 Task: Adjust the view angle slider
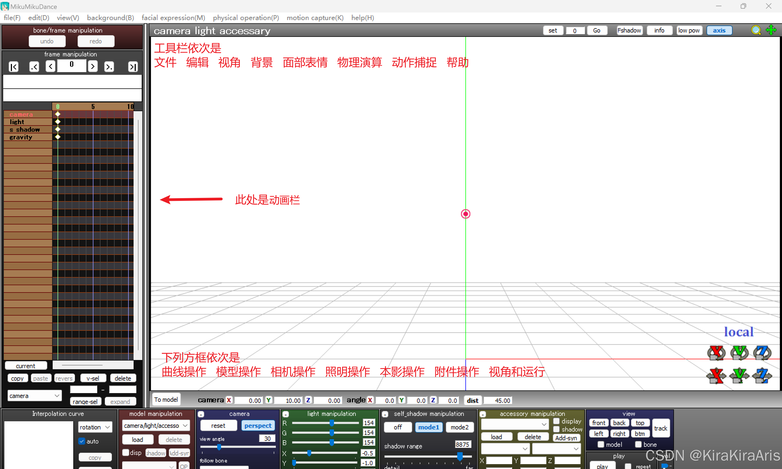[x=219, y=447]
